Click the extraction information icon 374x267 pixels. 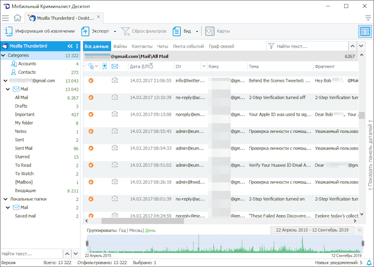8,31
